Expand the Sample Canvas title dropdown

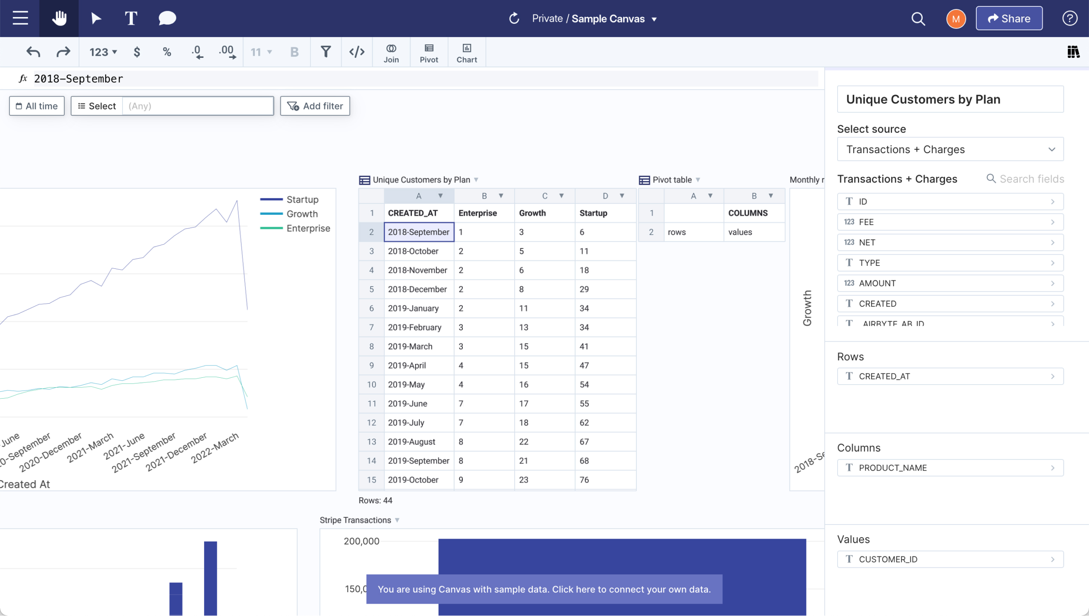point(654,19)
